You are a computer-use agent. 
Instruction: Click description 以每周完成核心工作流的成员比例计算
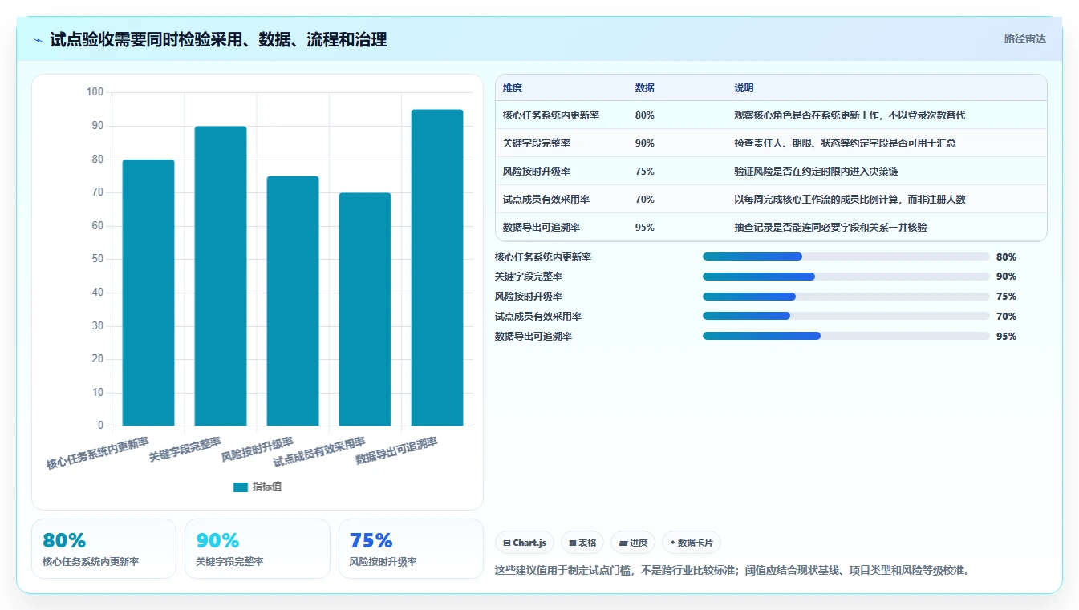(850, 200)
